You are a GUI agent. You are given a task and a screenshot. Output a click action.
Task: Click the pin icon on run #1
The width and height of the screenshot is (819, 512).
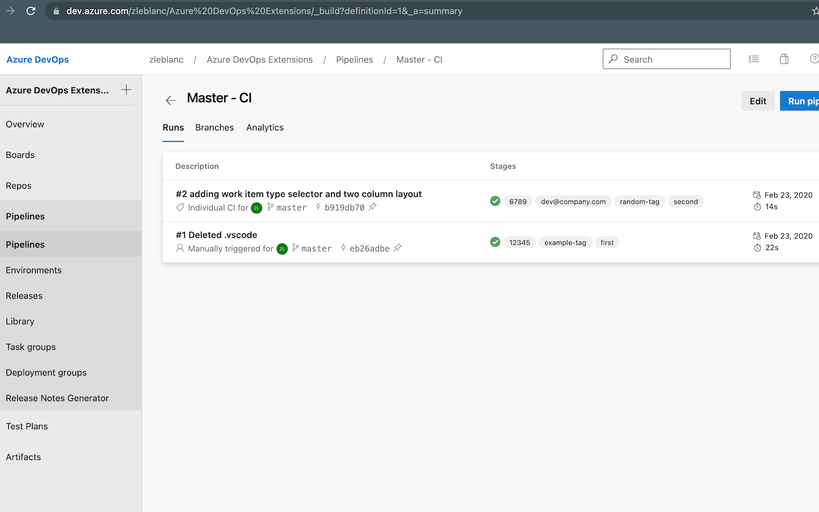pyautogui.click(x=397, y=248)
